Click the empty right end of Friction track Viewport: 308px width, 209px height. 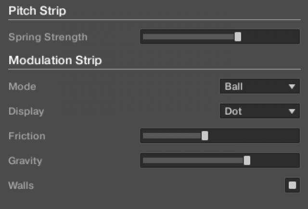click(x=255, y=136)
